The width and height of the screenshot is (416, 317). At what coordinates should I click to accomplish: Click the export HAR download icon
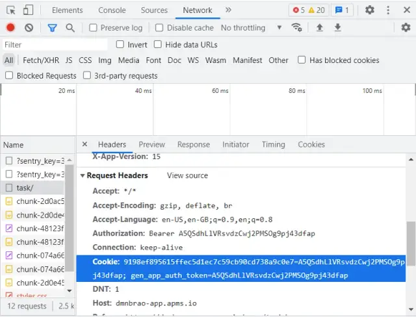coord(338,28)
